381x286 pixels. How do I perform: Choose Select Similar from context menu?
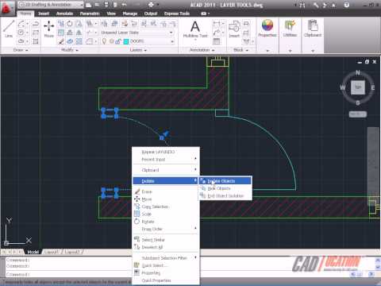click(x=166, y=240)
